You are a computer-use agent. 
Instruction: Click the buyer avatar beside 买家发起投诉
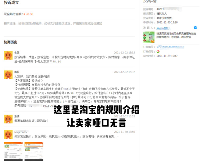(x=8, y=135)
